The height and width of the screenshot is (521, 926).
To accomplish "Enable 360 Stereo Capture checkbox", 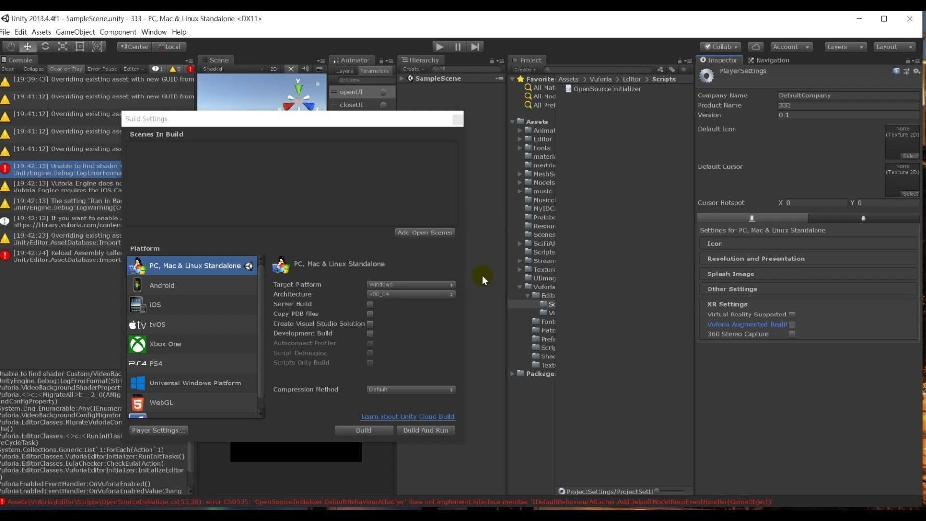I will pos(791,334).
